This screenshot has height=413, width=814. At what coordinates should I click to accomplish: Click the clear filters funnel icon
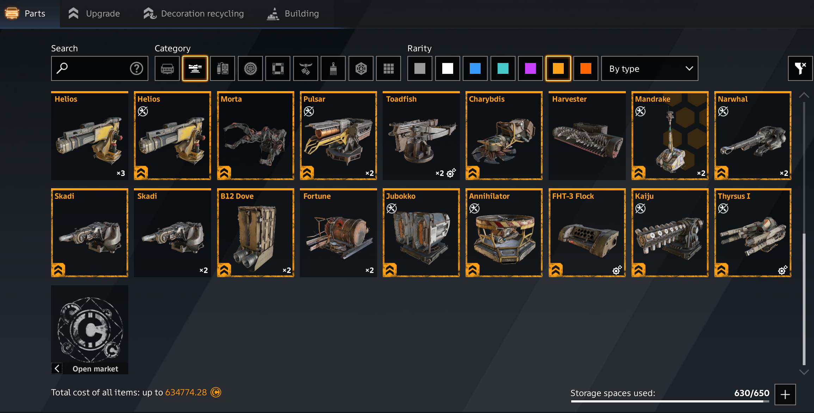click(800, 69)
